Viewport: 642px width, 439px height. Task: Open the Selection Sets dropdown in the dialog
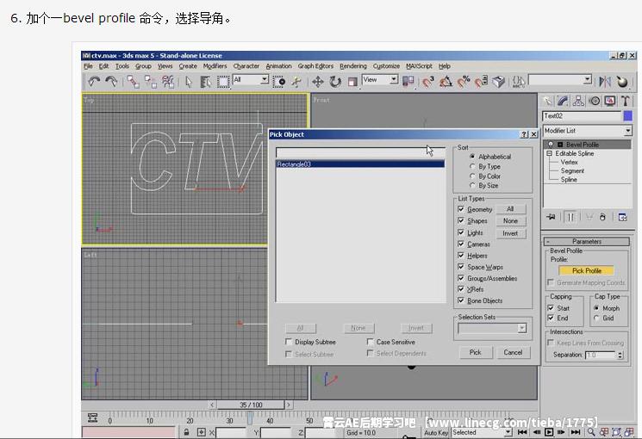click(x=521, y=328)
